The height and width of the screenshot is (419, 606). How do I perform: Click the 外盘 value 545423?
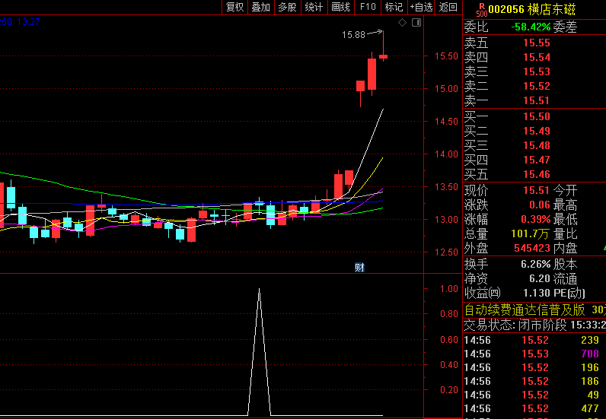(x=532, y=249)
